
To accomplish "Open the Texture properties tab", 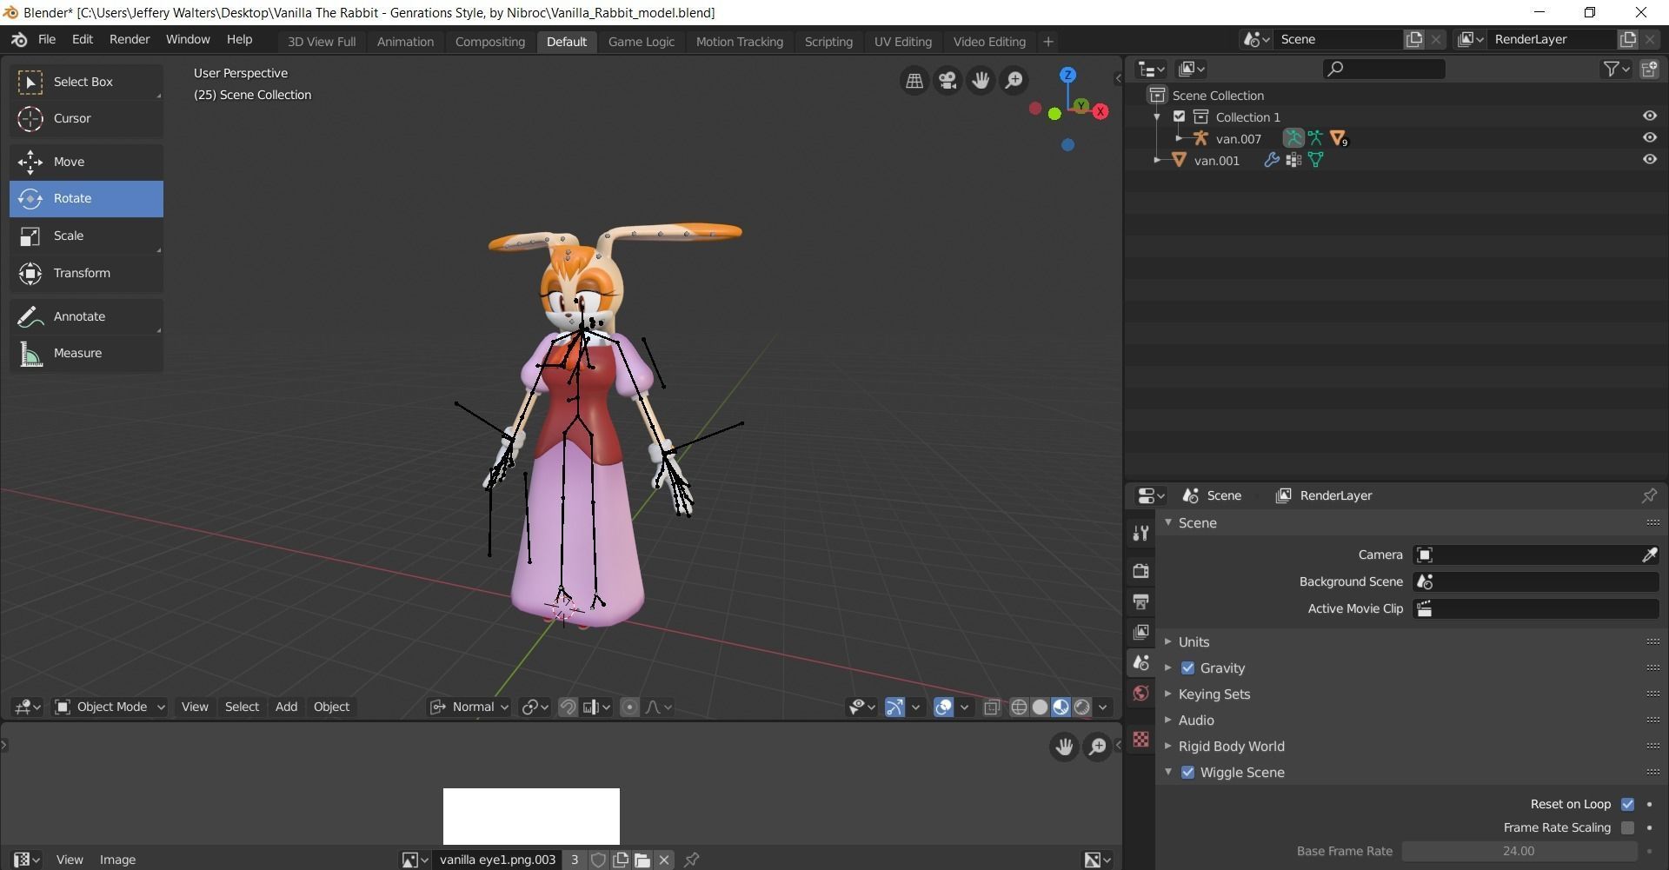I will [1140, 740].
